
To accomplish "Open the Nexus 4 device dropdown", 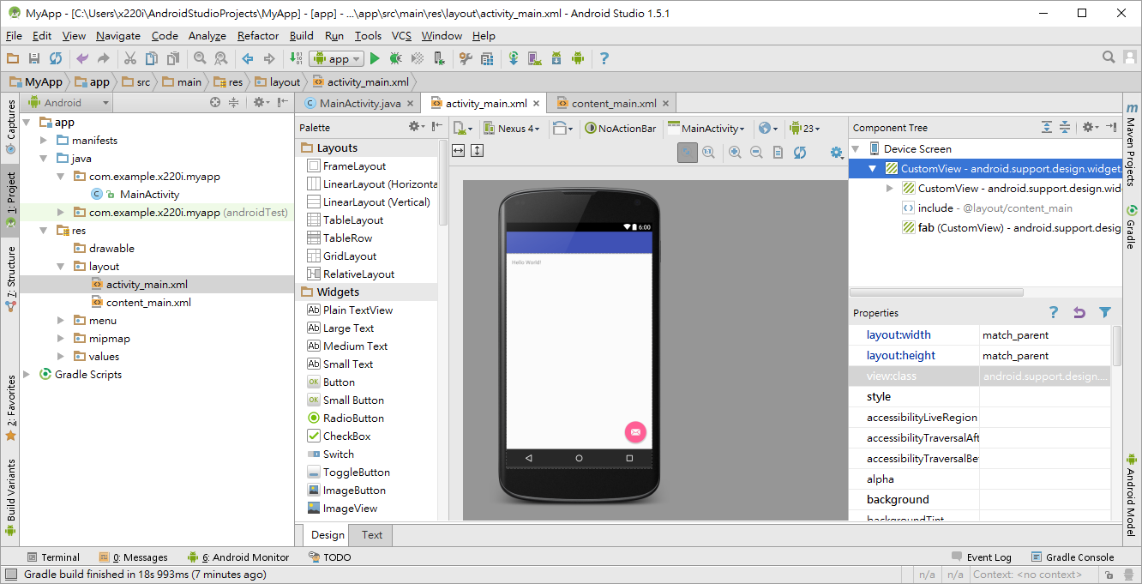I will [512, 128].
